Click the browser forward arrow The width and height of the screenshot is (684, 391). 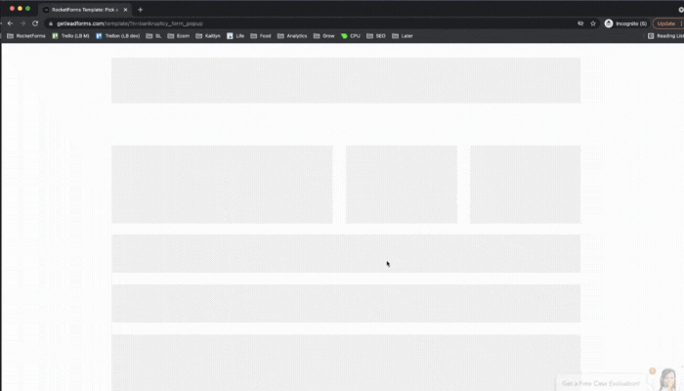pos(22,22)
